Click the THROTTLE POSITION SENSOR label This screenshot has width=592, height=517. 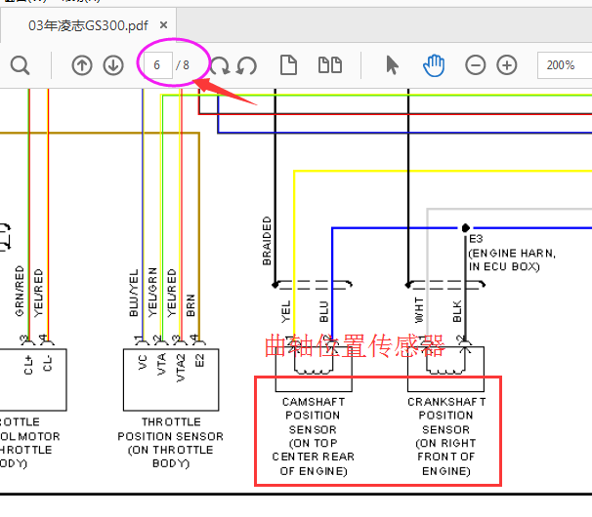tap(171, 443)
